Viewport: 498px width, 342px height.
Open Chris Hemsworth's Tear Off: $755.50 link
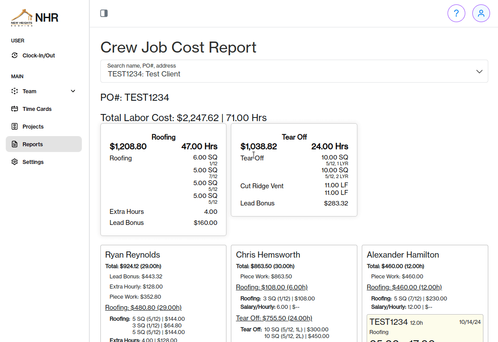(274, 318)
